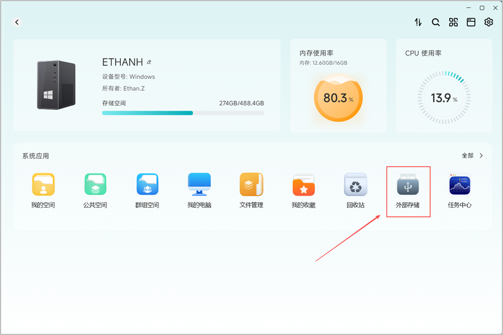
Task: Click the transfer arrows icon in toolbar
Action: coord(418,22)
